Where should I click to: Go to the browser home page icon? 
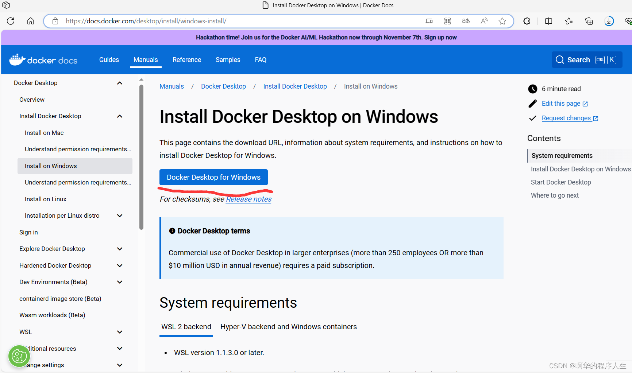click(x=31, y=21)
